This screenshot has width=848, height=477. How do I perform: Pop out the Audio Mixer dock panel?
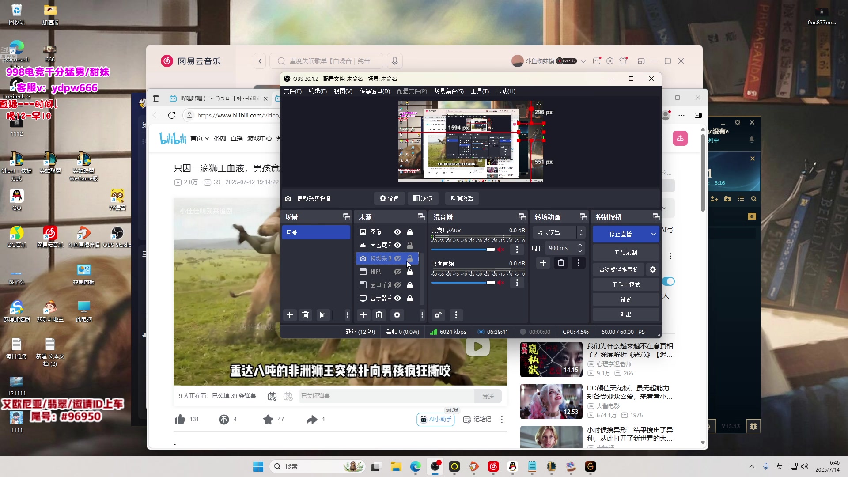point(522,217)
